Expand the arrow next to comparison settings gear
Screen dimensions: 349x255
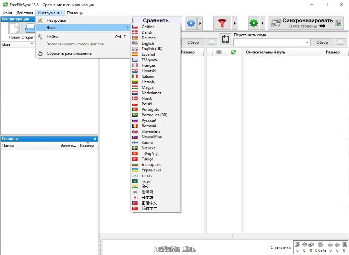pos(200,23)
